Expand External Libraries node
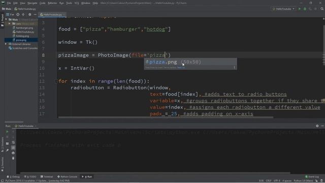 point(6,44)
